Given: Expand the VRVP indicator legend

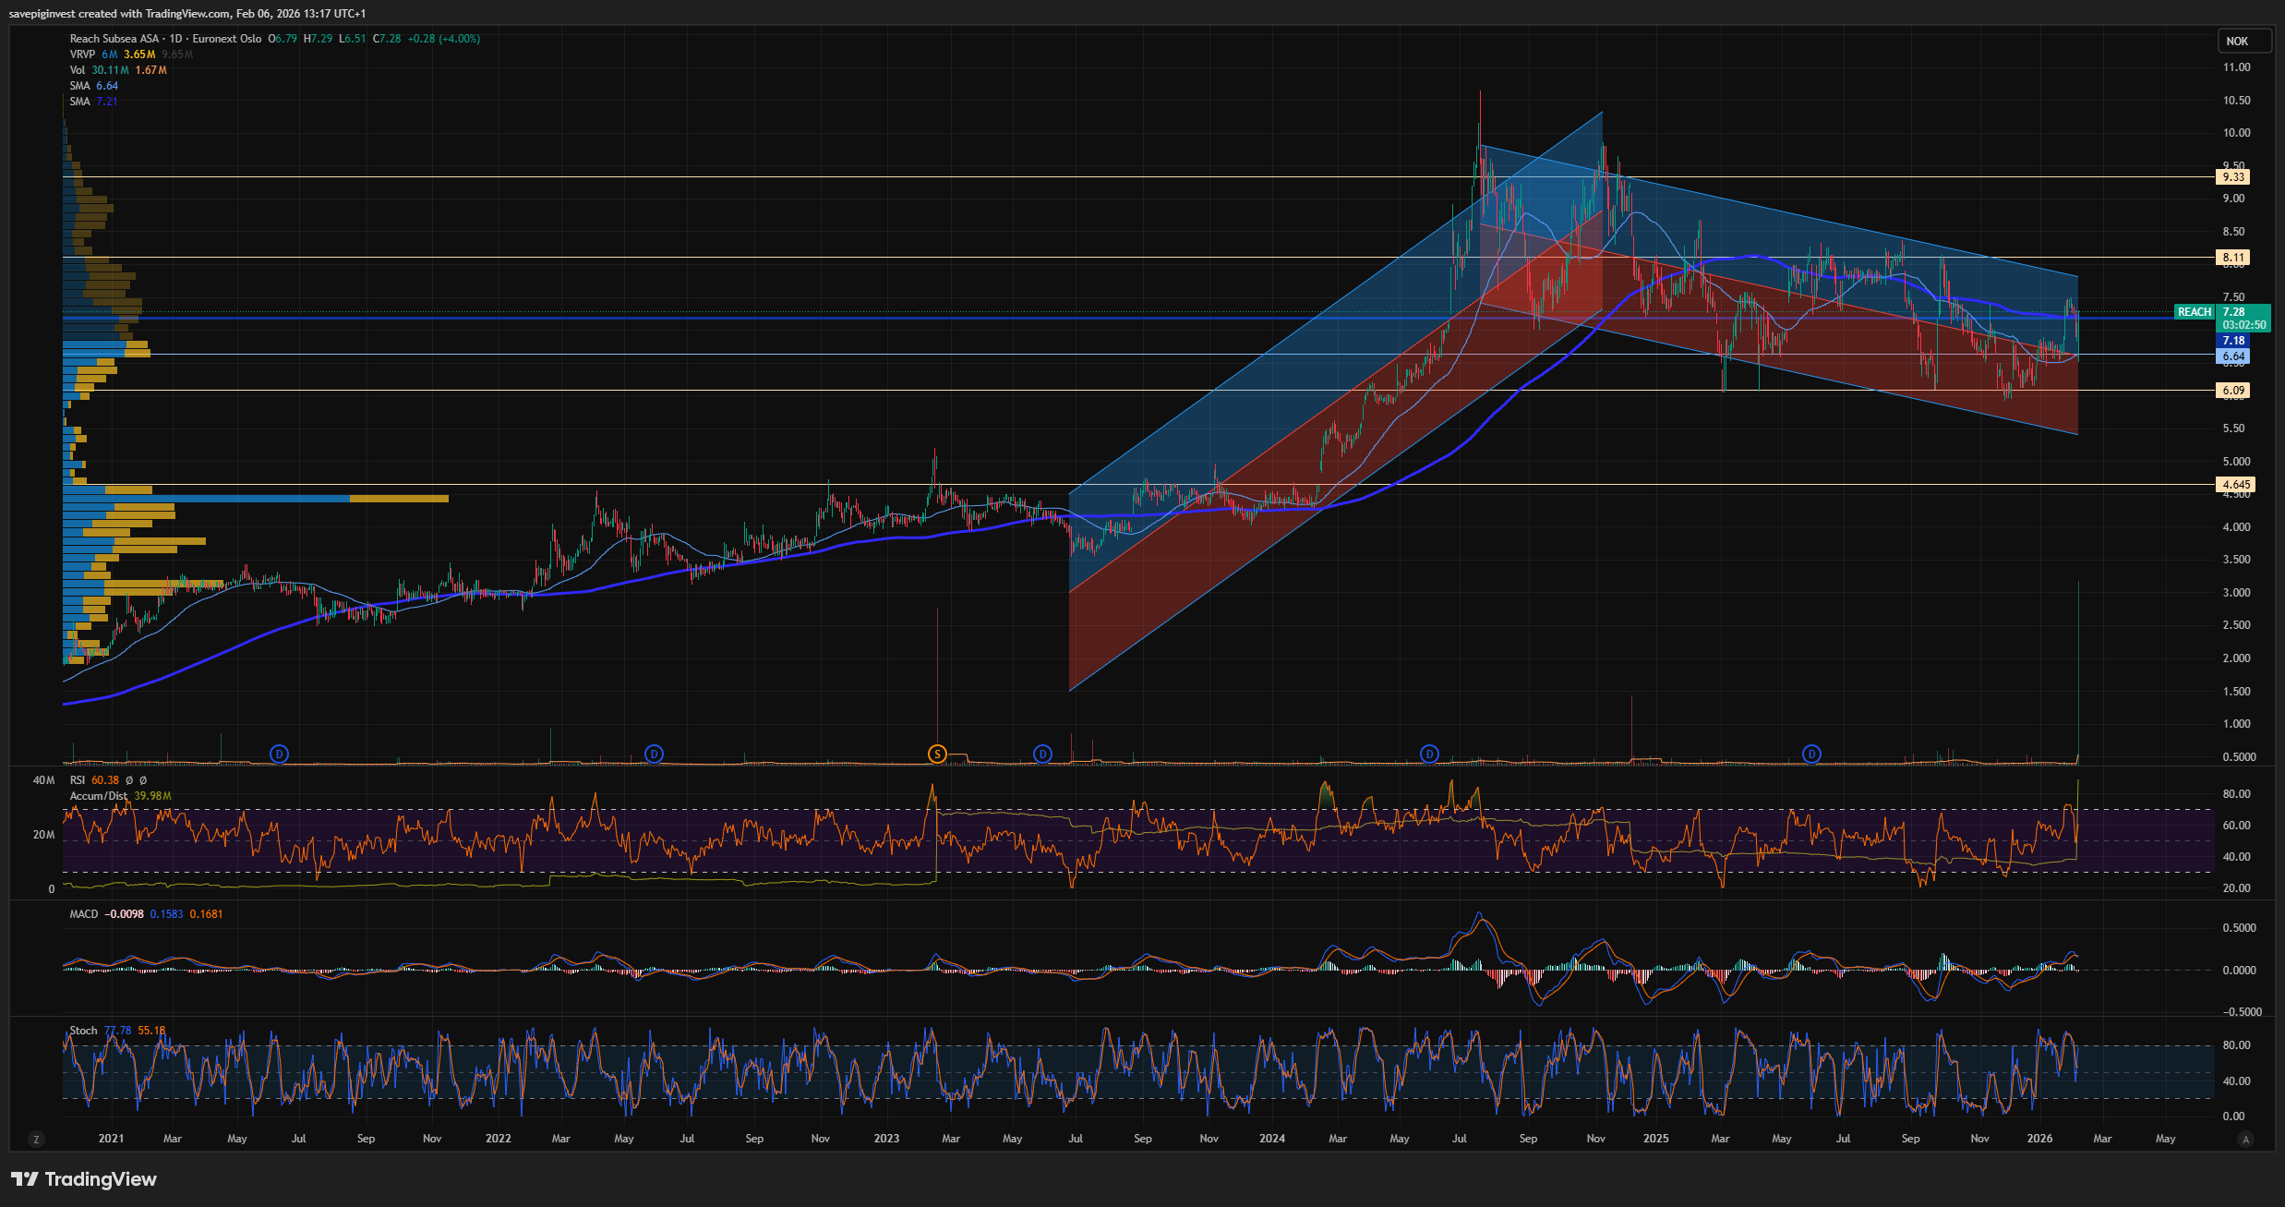Looking at the screenshot, I should (82, 54).
